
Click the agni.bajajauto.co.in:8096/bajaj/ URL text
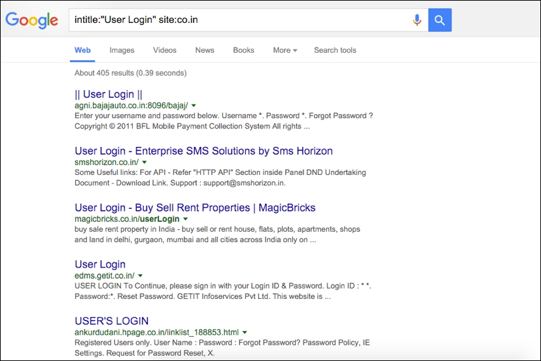[x=131, y=105]
